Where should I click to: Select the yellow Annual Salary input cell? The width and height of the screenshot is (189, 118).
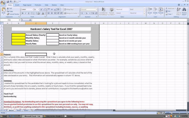point(19,35)
